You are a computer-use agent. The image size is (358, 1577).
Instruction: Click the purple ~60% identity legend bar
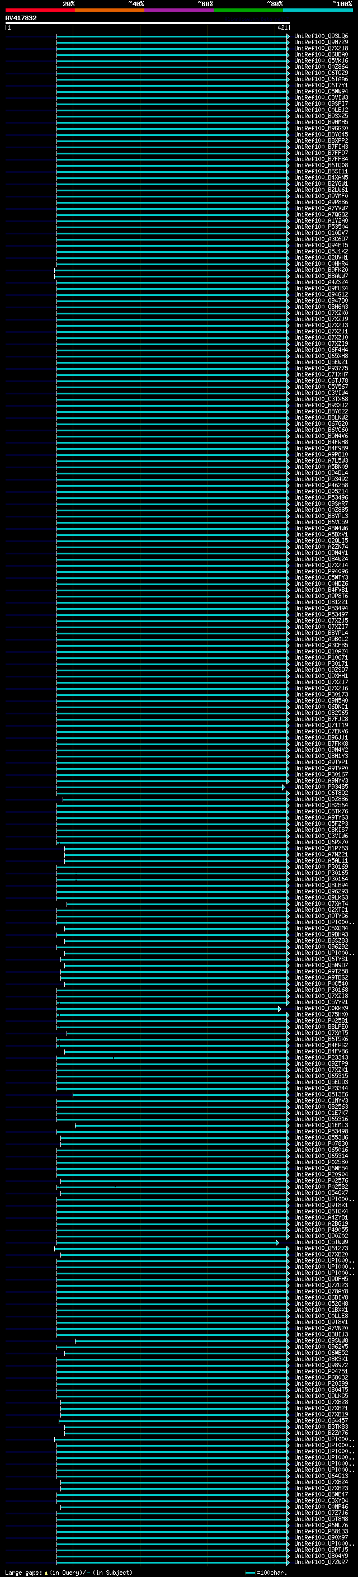pos(180,10)
